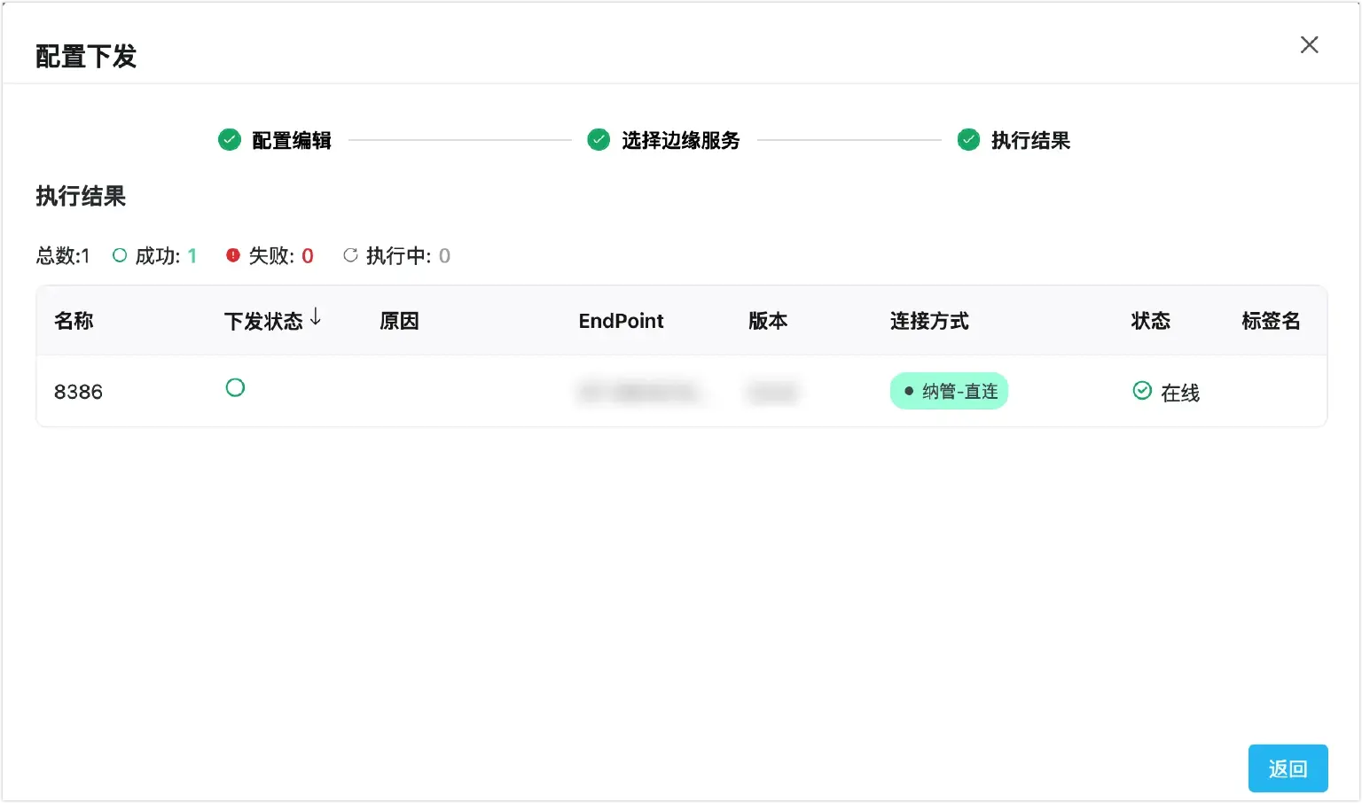Close the 配置下发 dialog
The width and height of the screenshot is (1362, 803).
click(1310, 44)
